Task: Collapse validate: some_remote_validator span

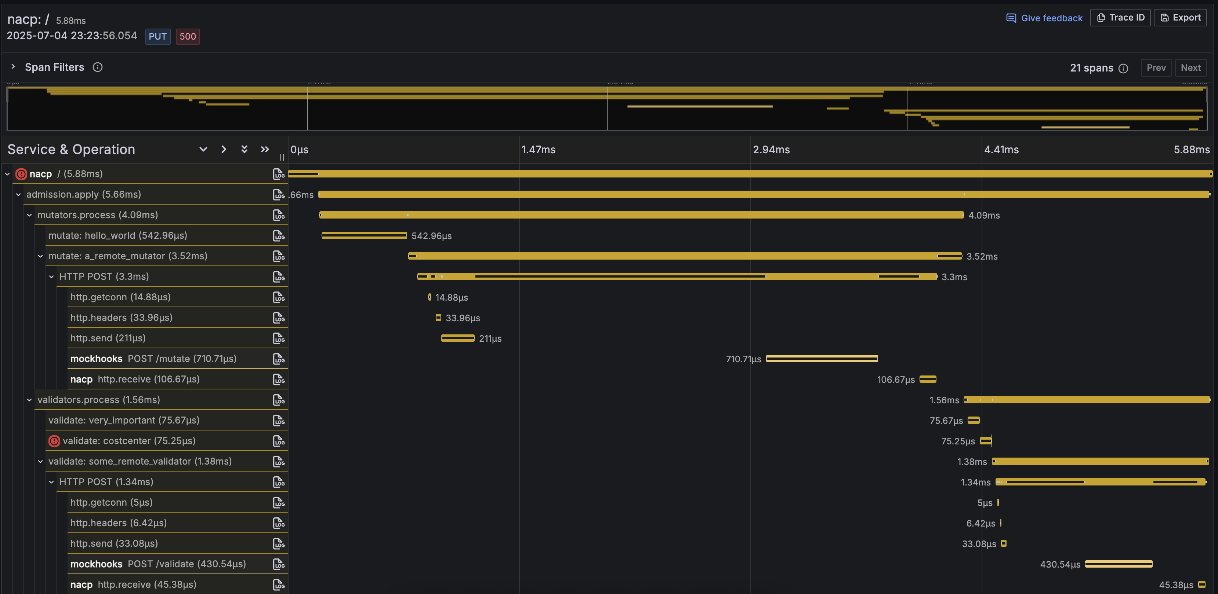Action: pyautogui.click(x=41, y=461)
